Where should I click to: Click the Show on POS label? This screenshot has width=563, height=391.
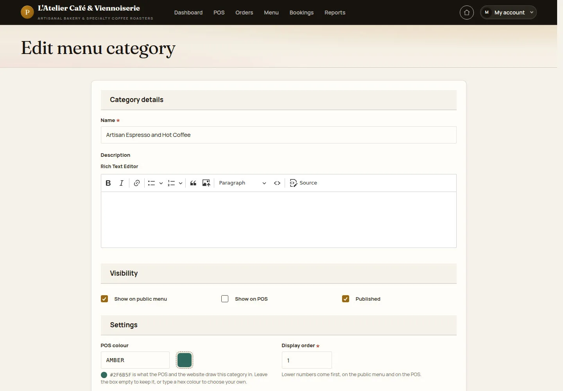251,299
